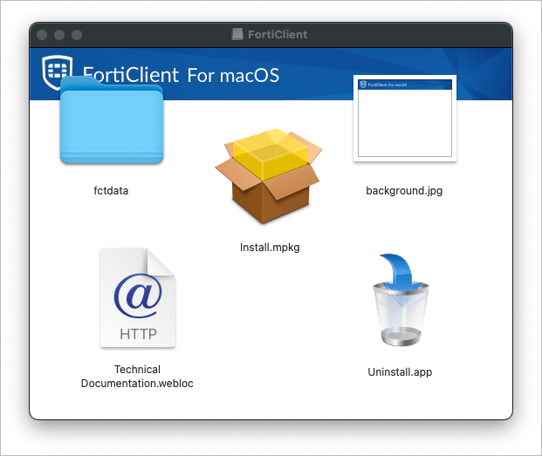542x456 pixels.
Task: Click the FortiClient disk icon in title bar
Action: (237, 34)
